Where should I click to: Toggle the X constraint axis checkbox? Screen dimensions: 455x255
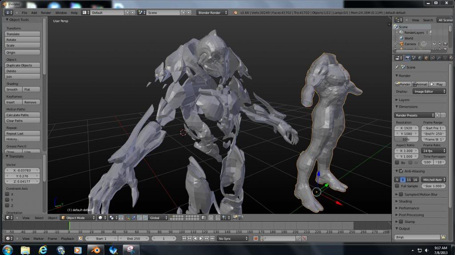(x=7, y=194)
